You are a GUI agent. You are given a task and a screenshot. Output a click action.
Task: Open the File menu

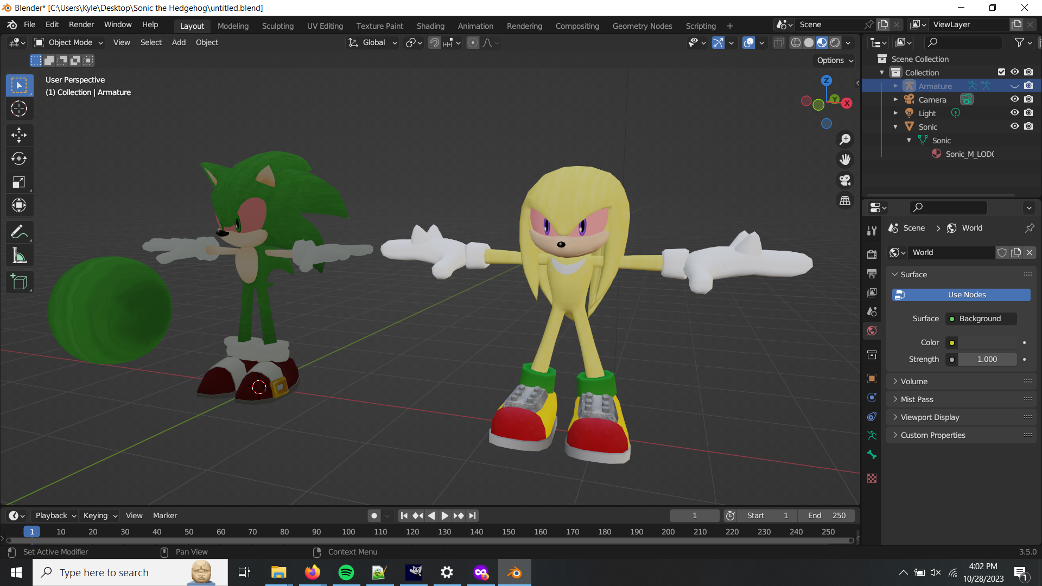pyautogui.click(x=29, y=25)
